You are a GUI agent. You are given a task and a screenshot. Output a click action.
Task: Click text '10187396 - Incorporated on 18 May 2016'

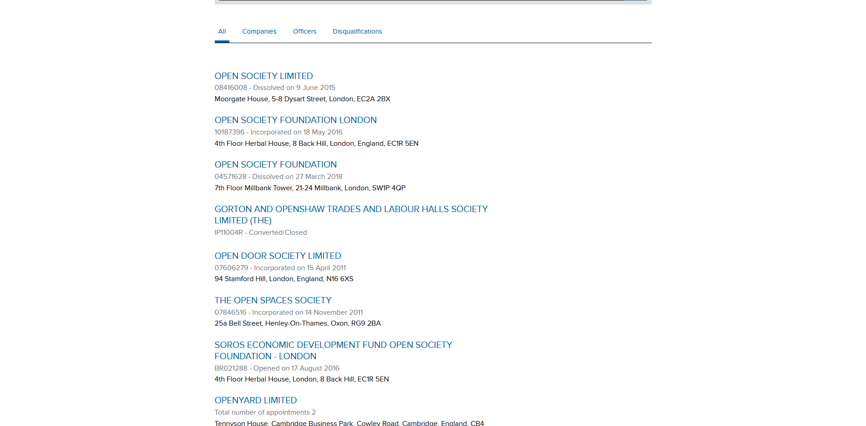(279, 132)
